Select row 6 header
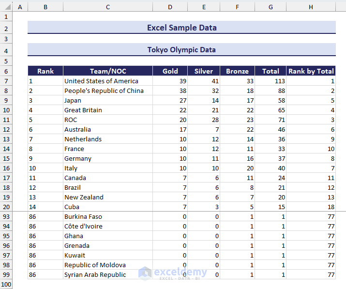This screenshot has width=346, height=289. point(6,71)
